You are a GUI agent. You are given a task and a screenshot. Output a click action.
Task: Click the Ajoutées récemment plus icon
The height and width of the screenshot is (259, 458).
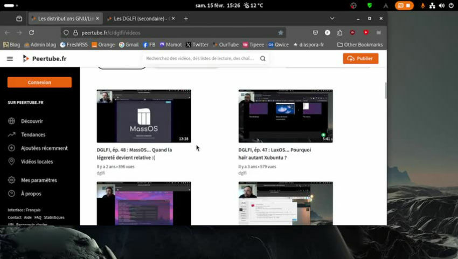pyautogui.click(x=11, y=148)
